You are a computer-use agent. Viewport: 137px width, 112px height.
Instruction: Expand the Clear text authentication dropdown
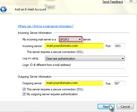coord(85,59)
